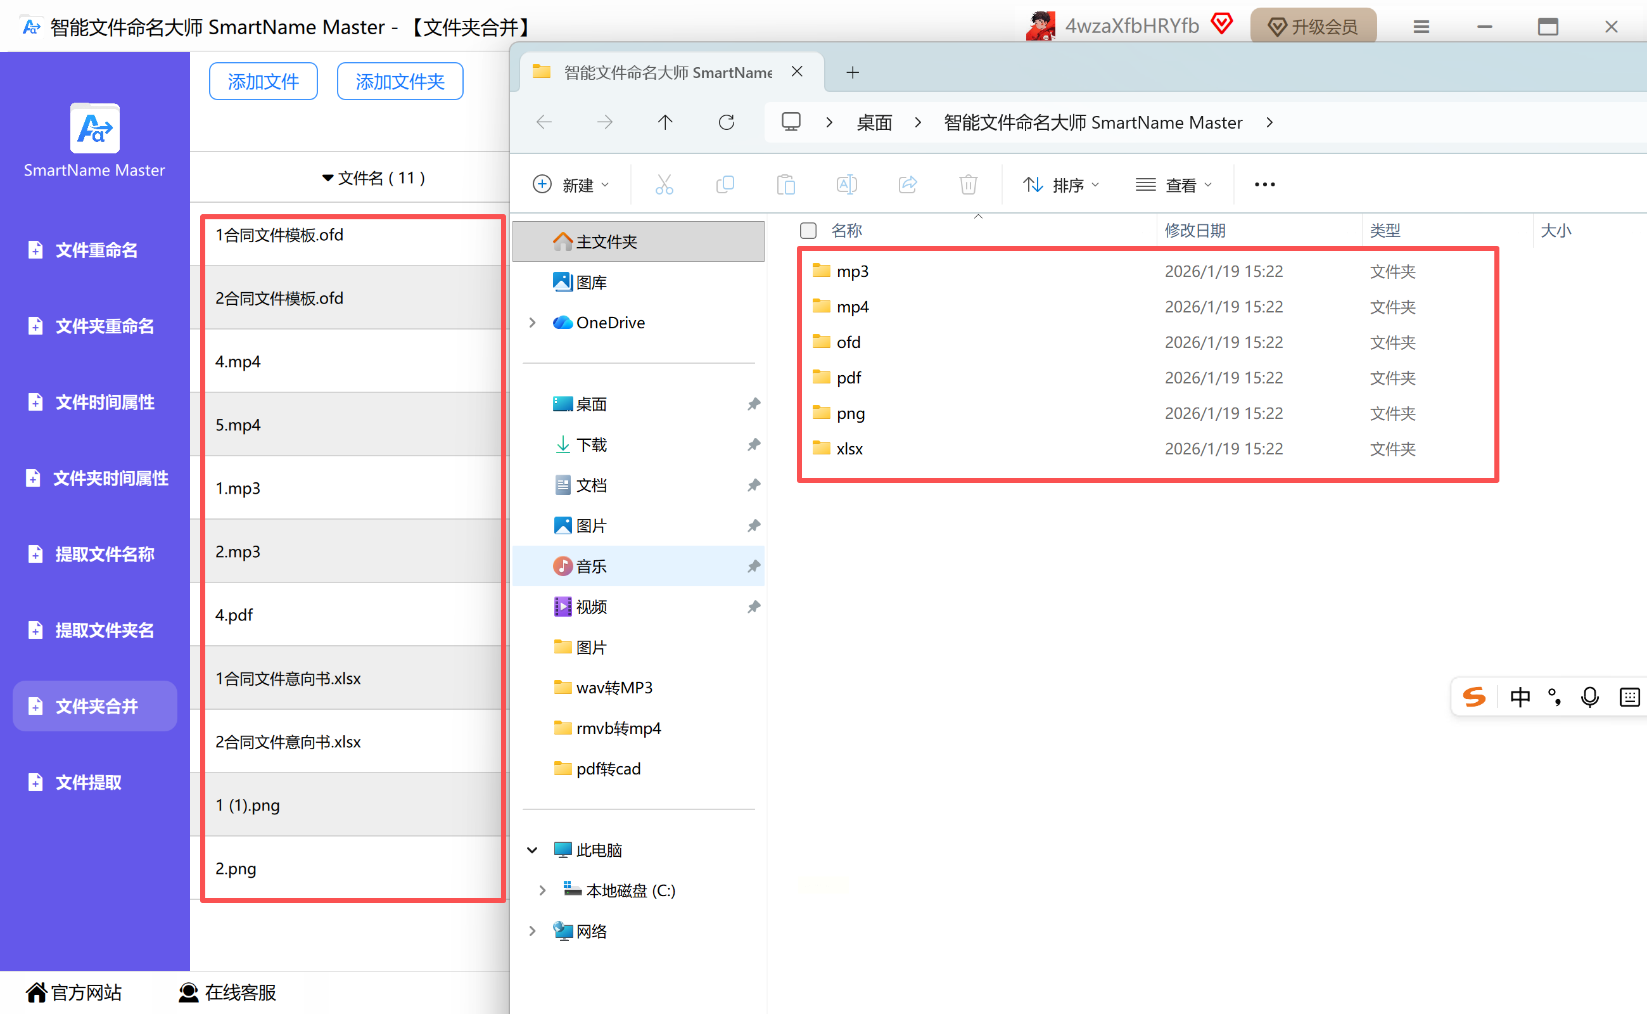Click the Sogou soft keyboard icon

point(1629,696)
